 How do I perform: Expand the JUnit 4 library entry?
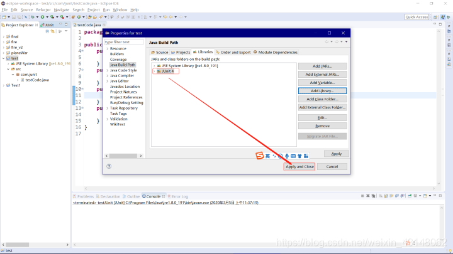click(x=154, y=71)
